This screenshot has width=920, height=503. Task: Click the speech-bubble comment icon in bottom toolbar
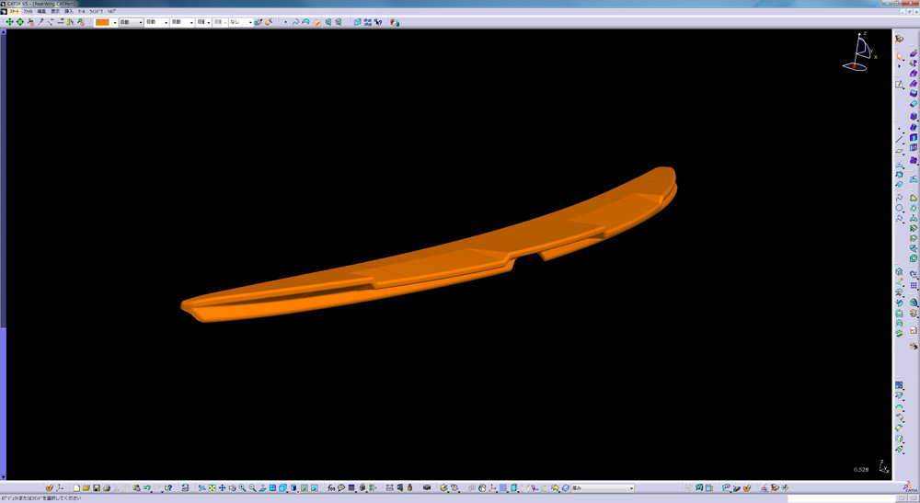coord(341,487)
